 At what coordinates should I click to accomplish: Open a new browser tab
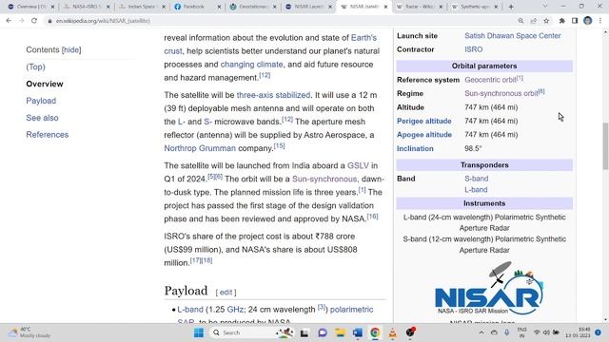point(511,7)
